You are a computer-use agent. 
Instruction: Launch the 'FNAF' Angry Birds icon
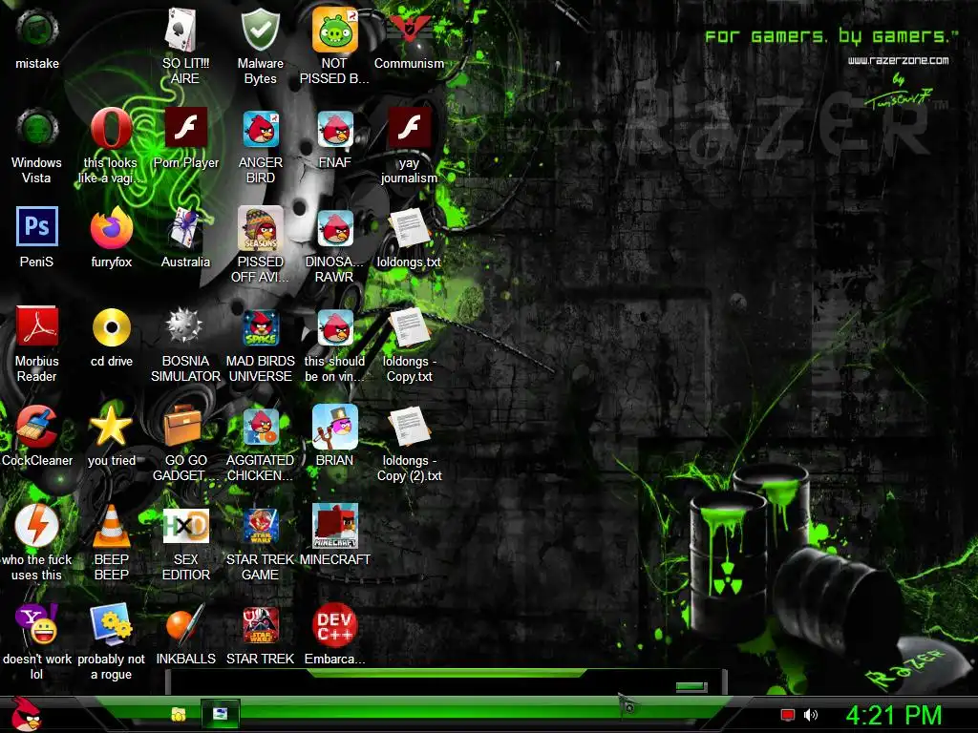(334, 138)
